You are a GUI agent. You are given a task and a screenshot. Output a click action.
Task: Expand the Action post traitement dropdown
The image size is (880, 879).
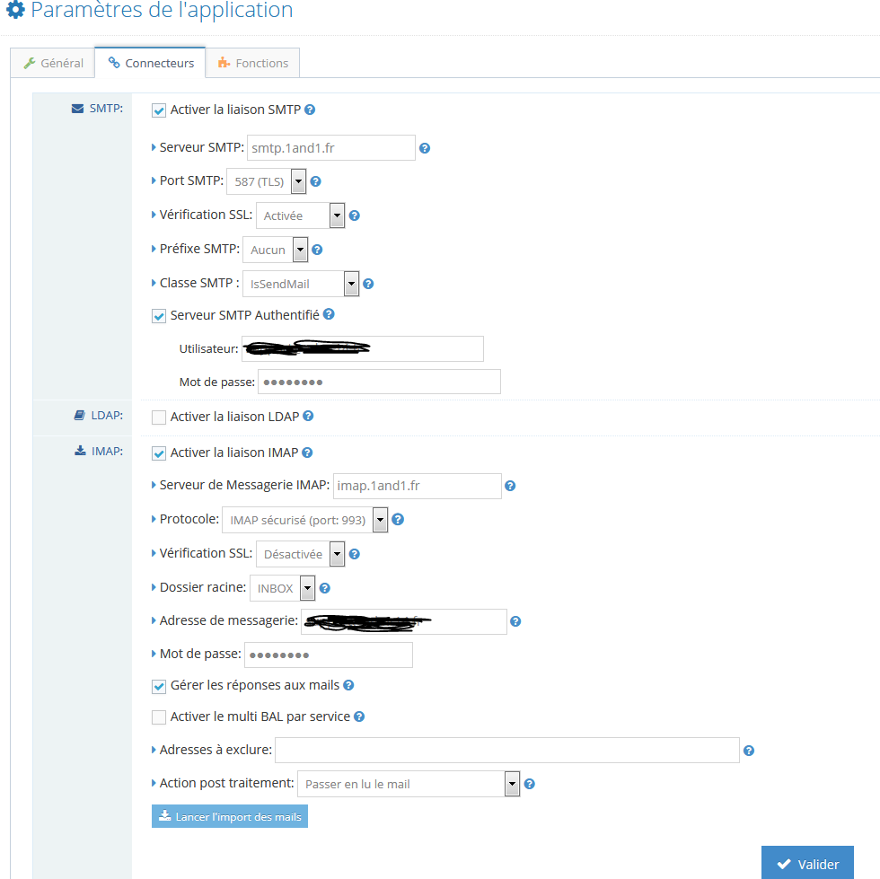pos(409,784)
